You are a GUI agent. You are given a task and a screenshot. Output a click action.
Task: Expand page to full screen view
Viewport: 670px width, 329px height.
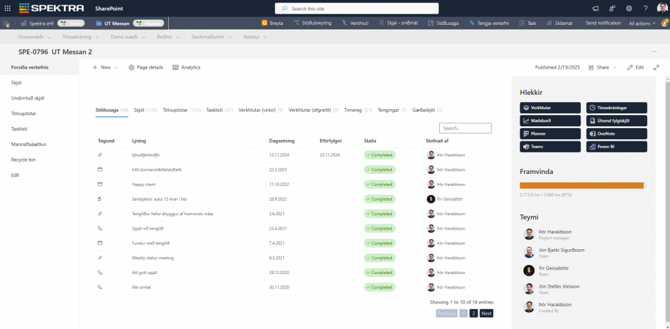click(x=656, y=67)
